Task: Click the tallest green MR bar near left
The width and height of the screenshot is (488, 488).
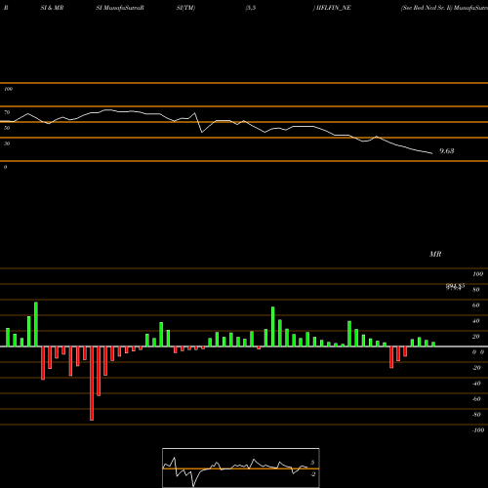Action: click(36, 324)
